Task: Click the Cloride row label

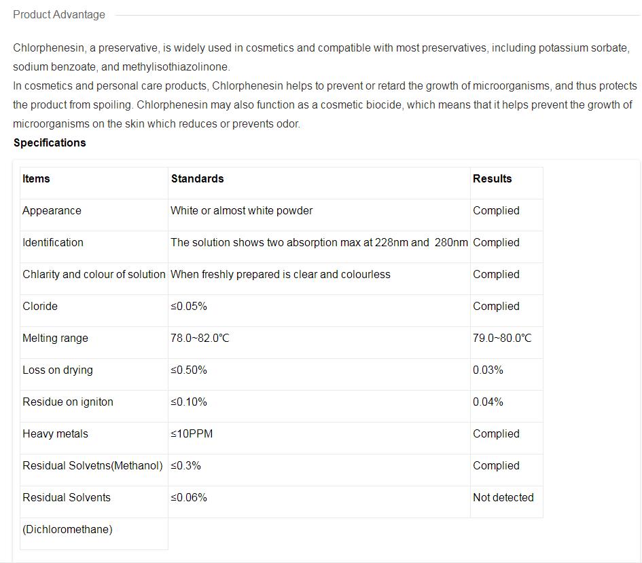Action: click(40, 306)
